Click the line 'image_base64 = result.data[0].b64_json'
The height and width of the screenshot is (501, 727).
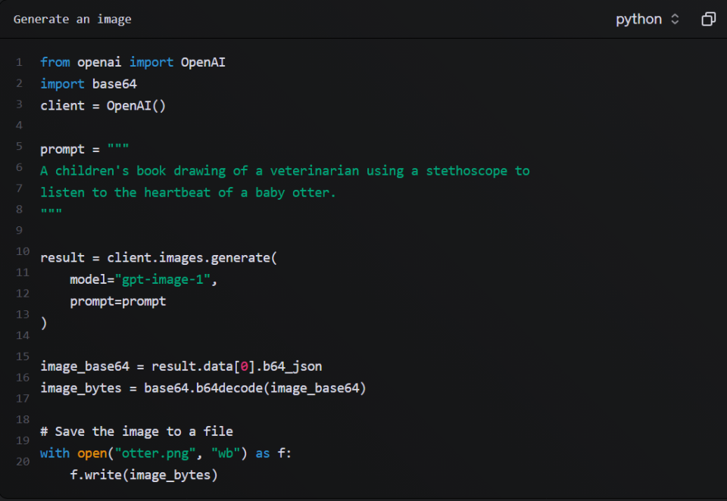tap(181, 366)
